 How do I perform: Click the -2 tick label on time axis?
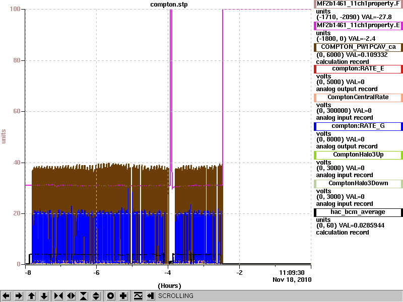(239, 273)
